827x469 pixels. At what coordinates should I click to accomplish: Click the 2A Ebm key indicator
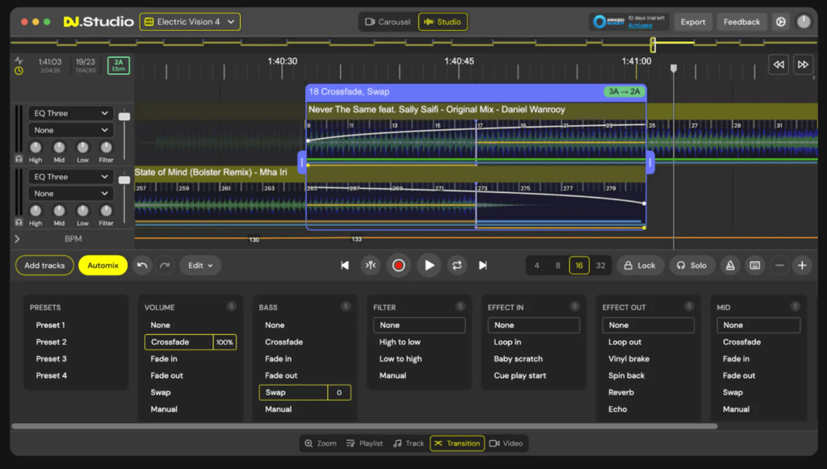(119, 65)
